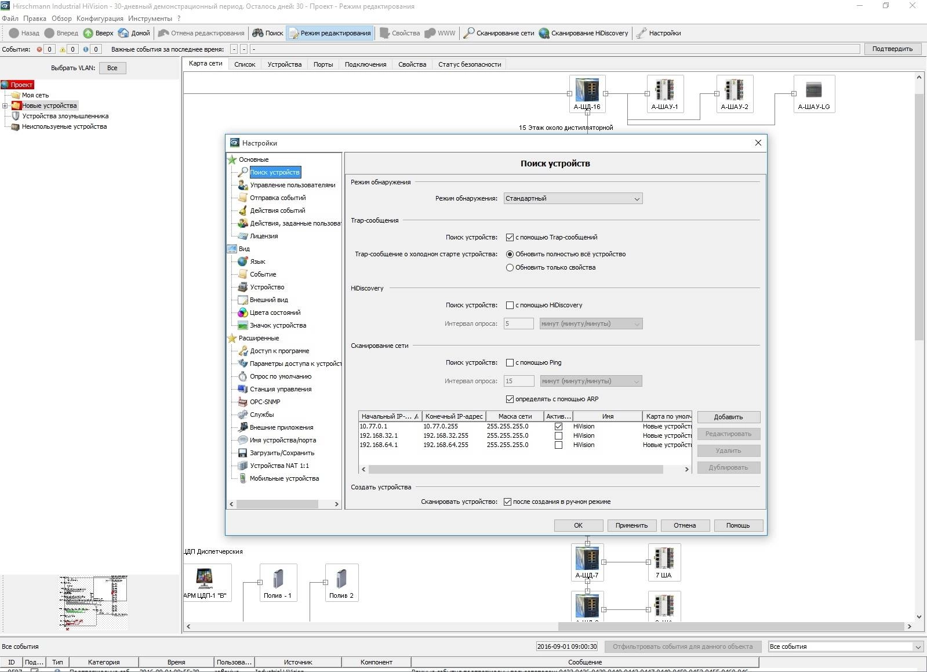This screenshot has width=927, height=672.
Task: Open Ping interval units dropdown
Action: pos(591,381)
